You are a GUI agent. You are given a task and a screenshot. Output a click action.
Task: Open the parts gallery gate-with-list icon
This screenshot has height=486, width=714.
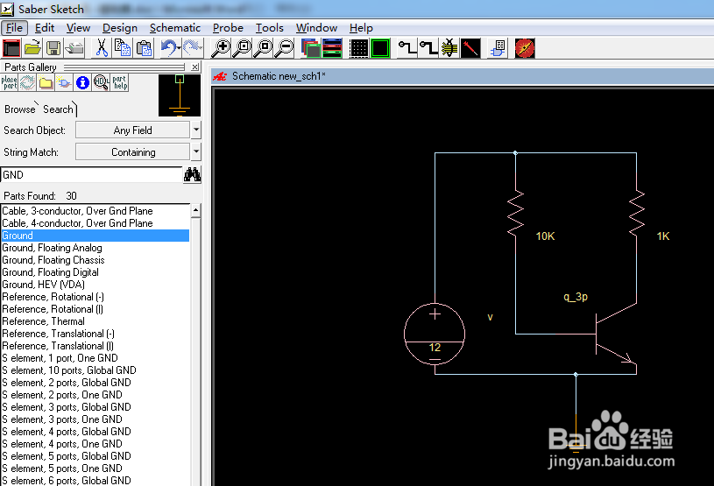click(498, 48)
